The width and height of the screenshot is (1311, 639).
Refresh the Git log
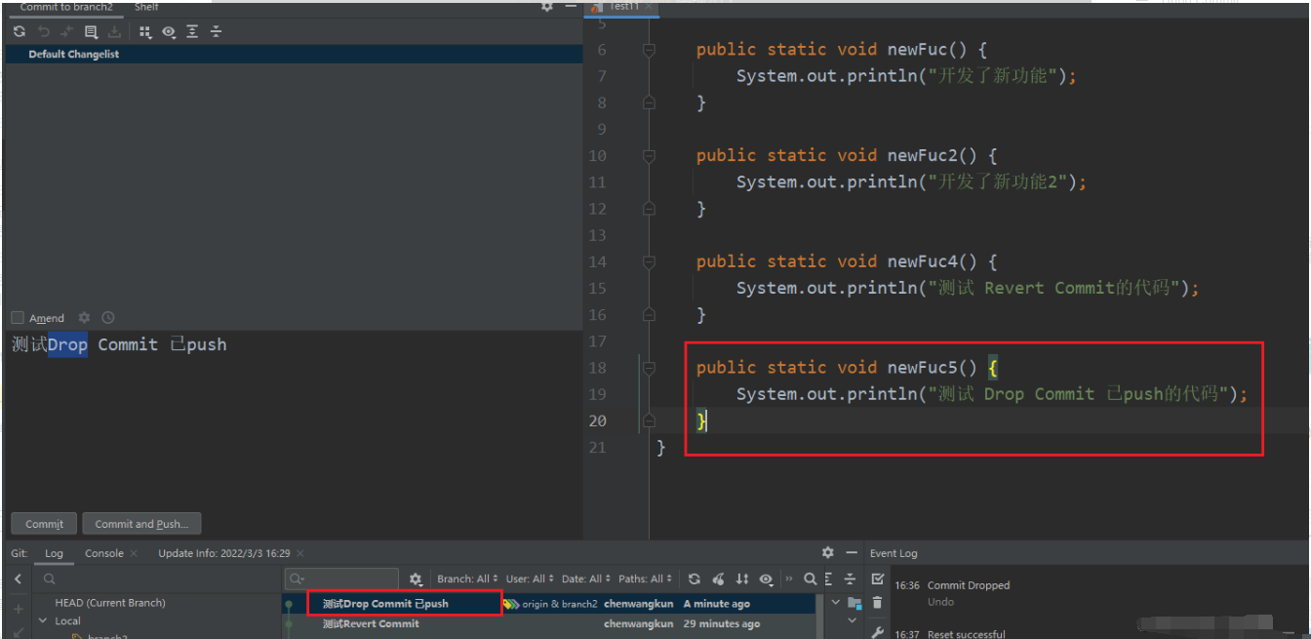(x=695, y=579)
